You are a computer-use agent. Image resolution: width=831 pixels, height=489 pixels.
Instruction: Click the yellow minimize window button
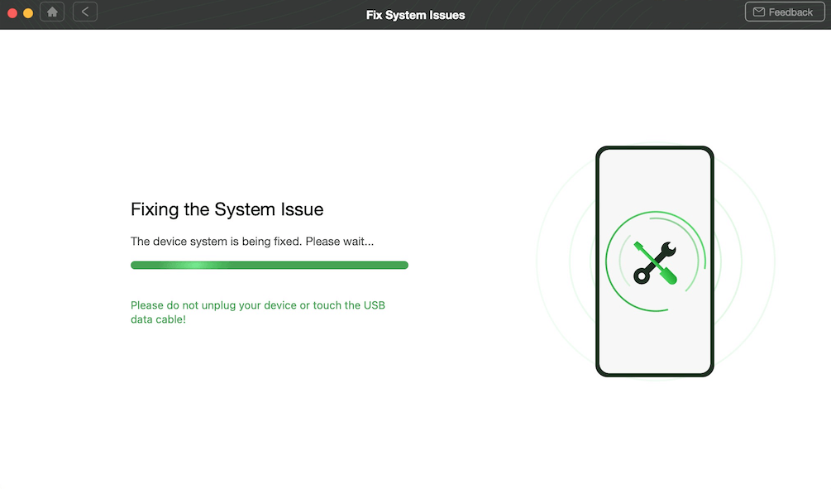click(x=28, y=13)
